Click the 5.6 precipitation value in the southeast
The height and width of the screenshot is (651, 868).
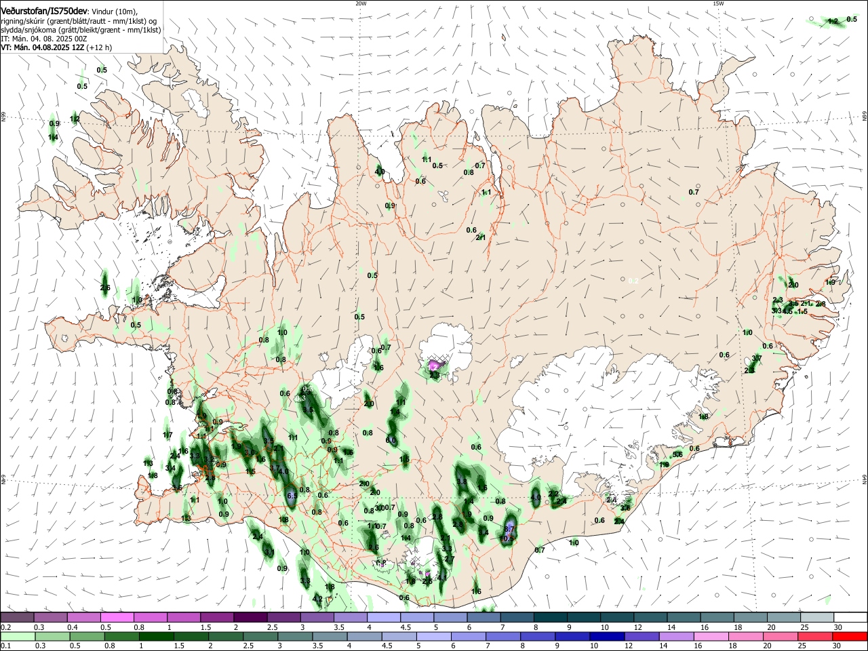pyautogui.click(x=677, y=454)
